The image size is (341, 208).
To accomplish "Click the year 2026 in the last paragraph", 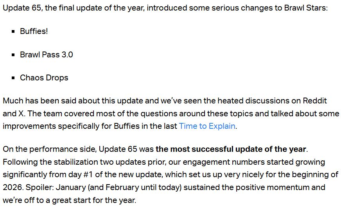I will [12, 187].
